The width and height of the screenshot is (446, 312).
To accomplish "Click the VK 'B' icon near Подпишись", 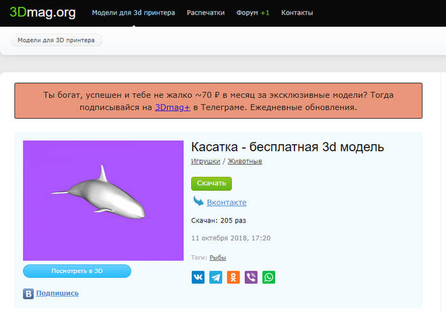I will (28, 294).
